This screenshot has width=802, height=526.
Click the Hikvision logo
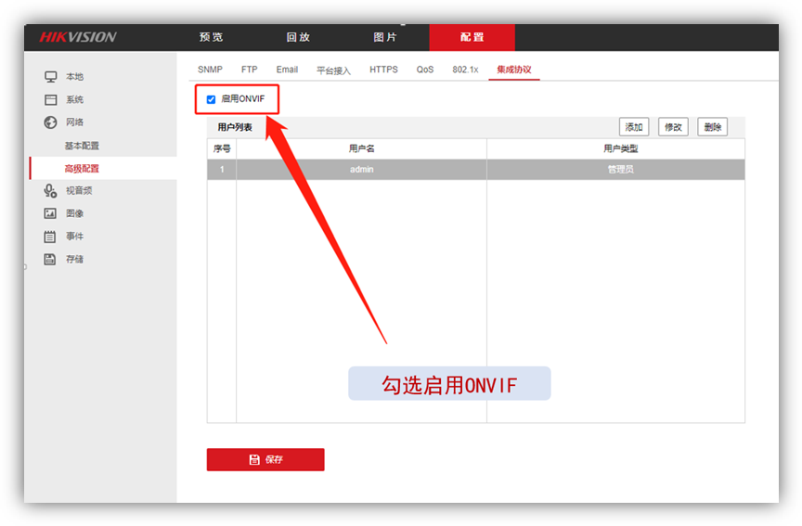point(78,37)
